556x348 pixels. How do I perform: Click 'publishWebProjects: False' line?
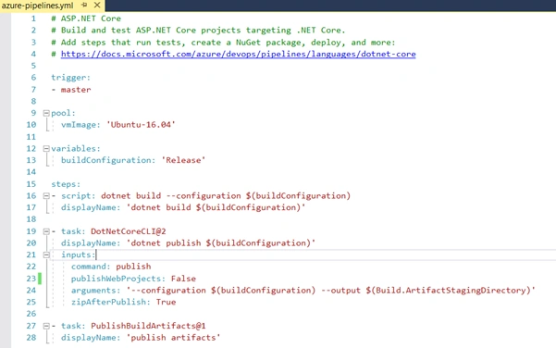pyautogui.click(x=133, y=279)
